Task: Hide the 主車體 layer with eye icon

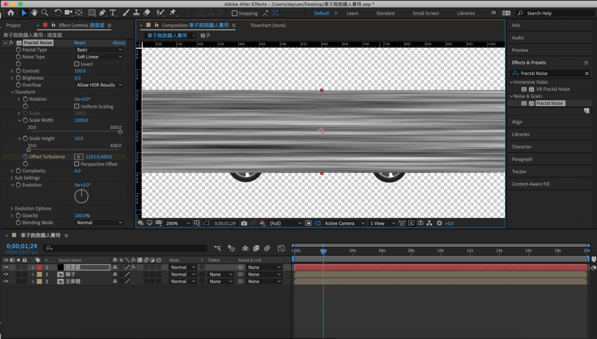Action: point(6,281)
